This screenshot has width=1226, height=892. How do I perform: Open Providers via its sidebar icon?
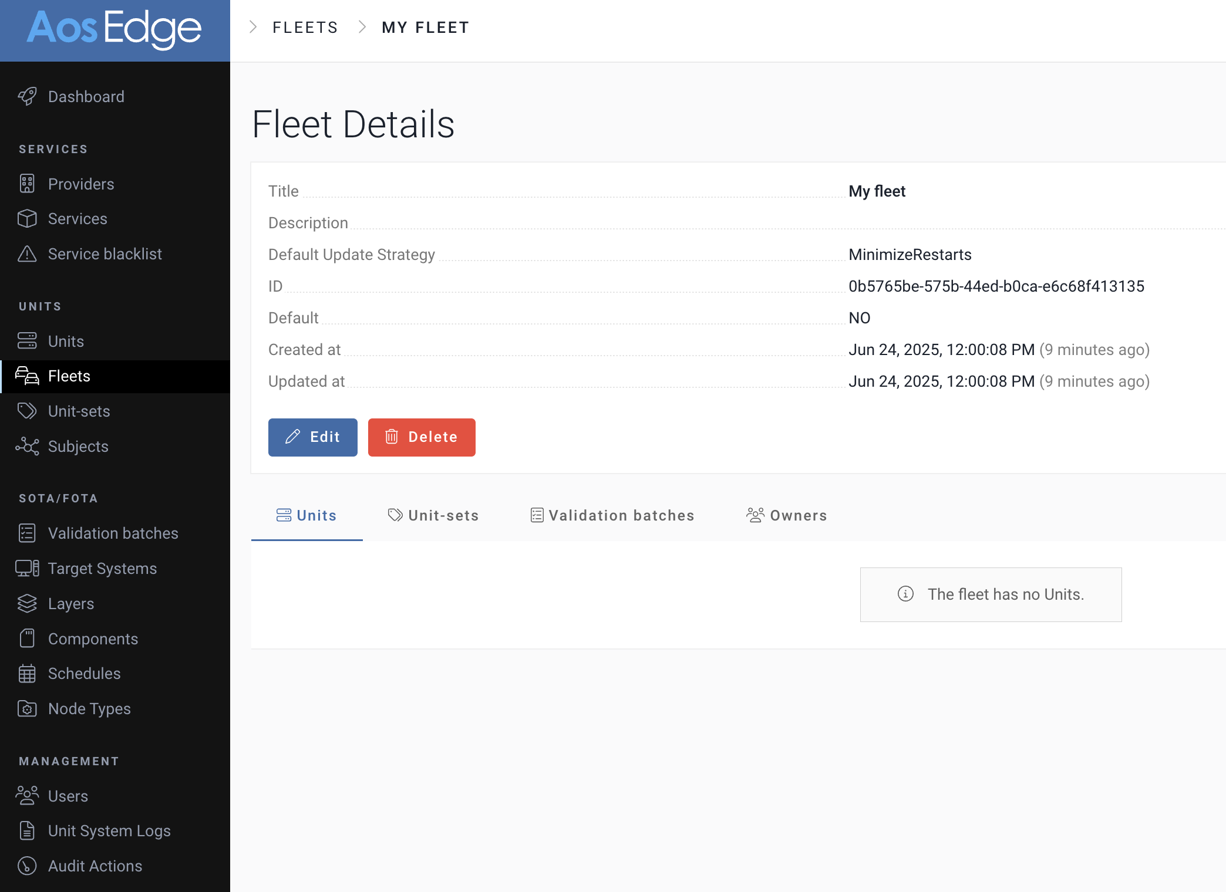(27, 184)
